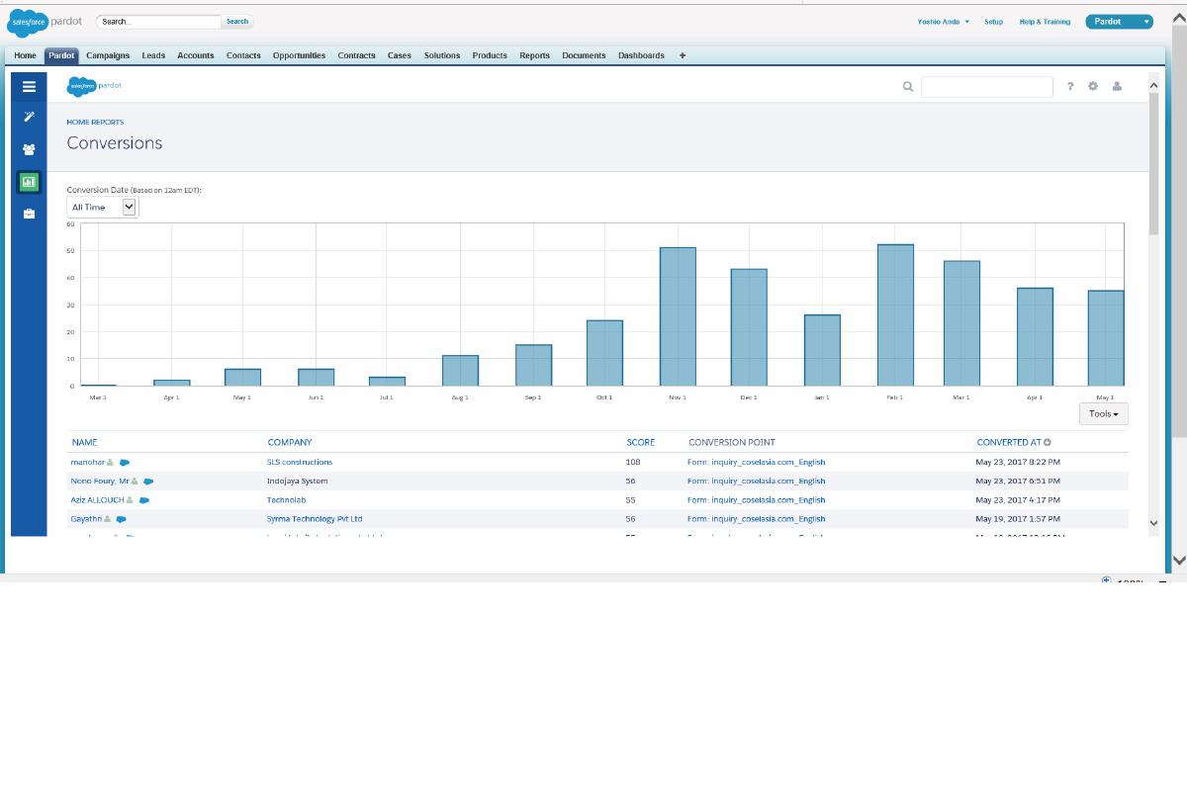The width and height of the screenshot is (1187, 791).
Task: Click the inner frame vertical scrollbar thumb
Action: (1153, 165)
